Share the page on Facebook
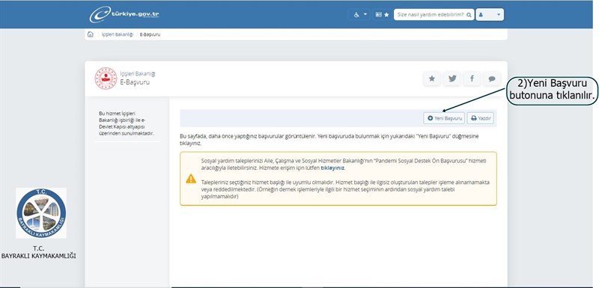 point(472,79)
